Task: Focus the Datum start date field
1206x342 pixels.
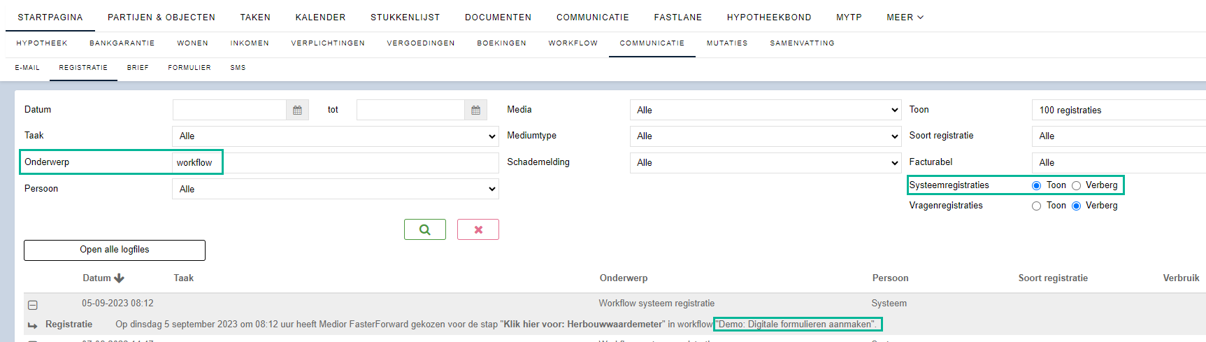Action: [229, 110]
